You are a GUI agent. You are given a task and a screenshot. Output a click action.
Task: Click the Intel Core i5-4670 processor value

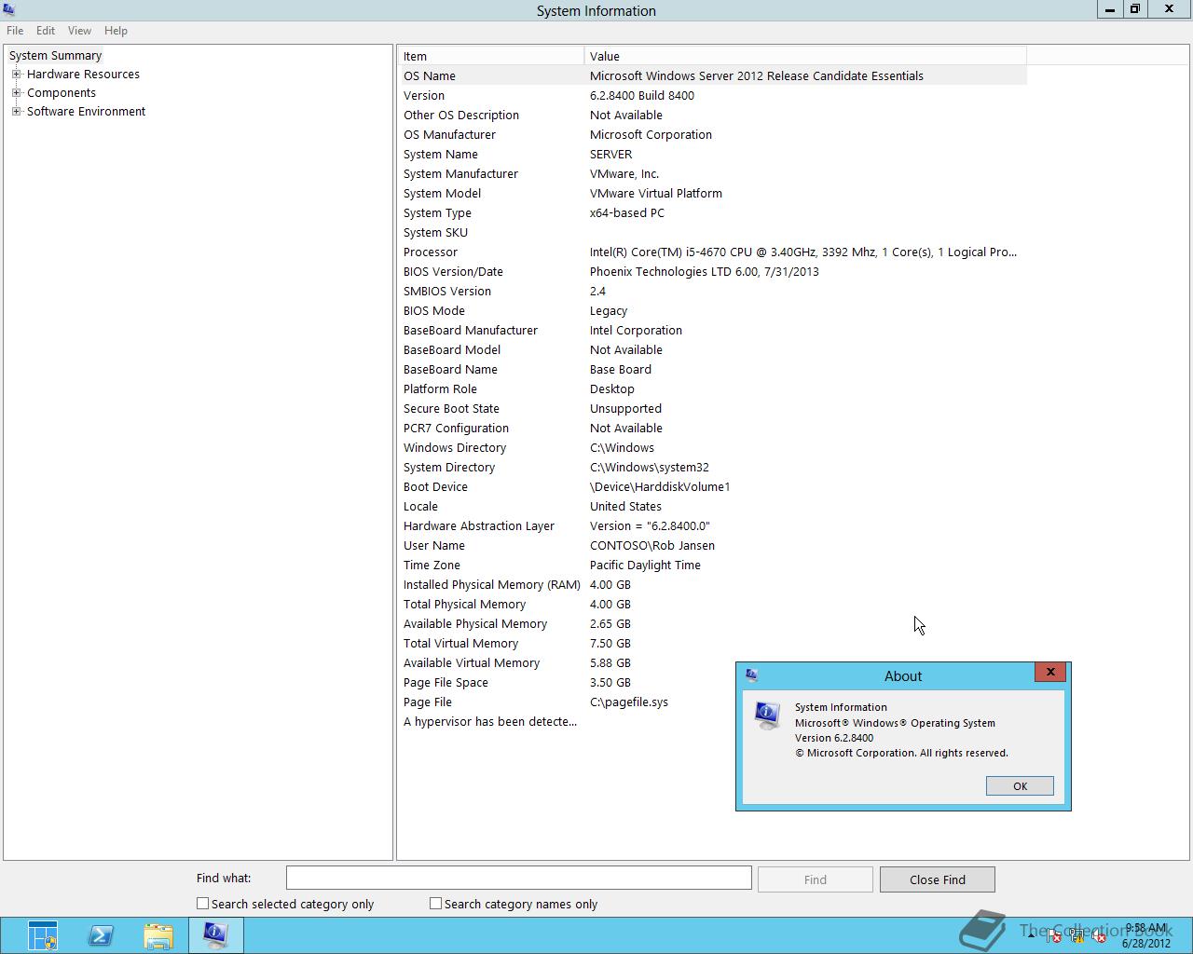(803, 252)
